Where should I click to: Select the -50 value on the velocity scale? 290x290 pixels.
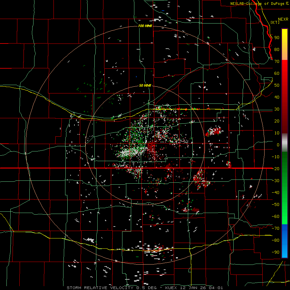(x=275, y=204)
